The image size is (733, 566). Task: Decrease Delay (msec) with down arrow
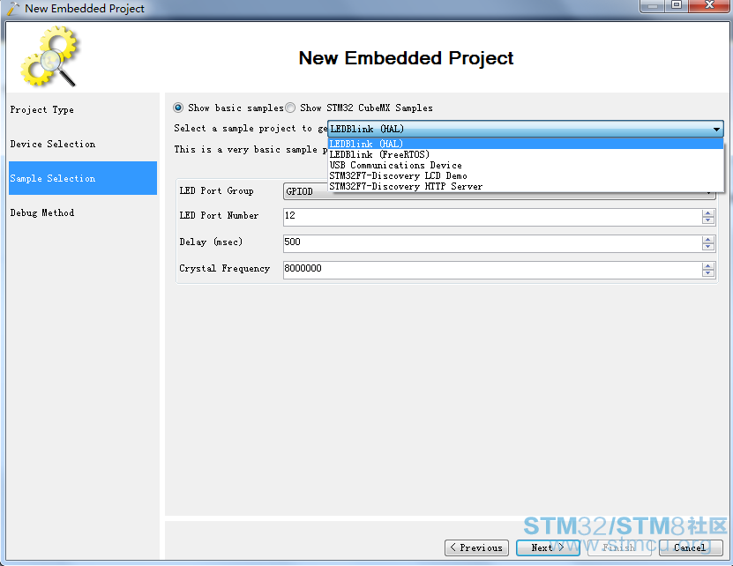(708, 247)
